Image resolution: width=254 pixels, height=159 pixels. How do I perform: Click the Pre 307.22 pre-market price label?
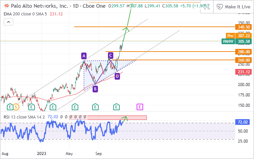(238, 35)
